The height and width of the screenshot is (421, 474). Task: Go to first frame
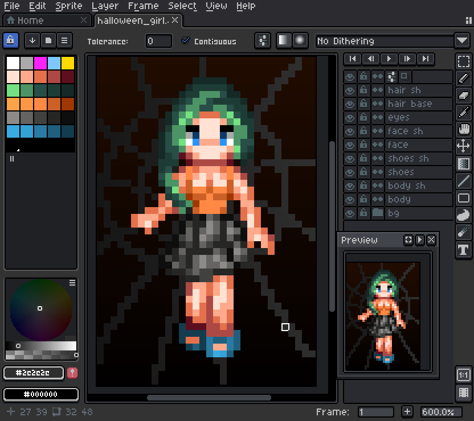click(x=353, y=59)
